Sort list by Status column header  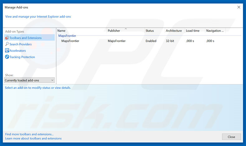point(149,31)
